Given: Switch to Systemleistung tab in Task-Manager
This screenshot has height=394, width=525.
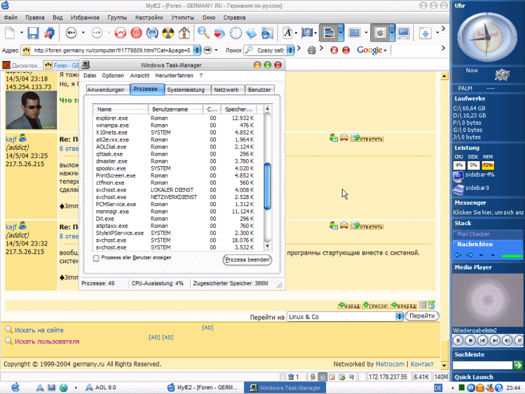Looking at the screenshot, I should pos(186,90).
